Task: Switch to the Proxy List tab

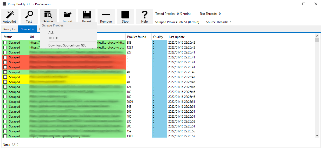Action: click(x=10, y=29)
